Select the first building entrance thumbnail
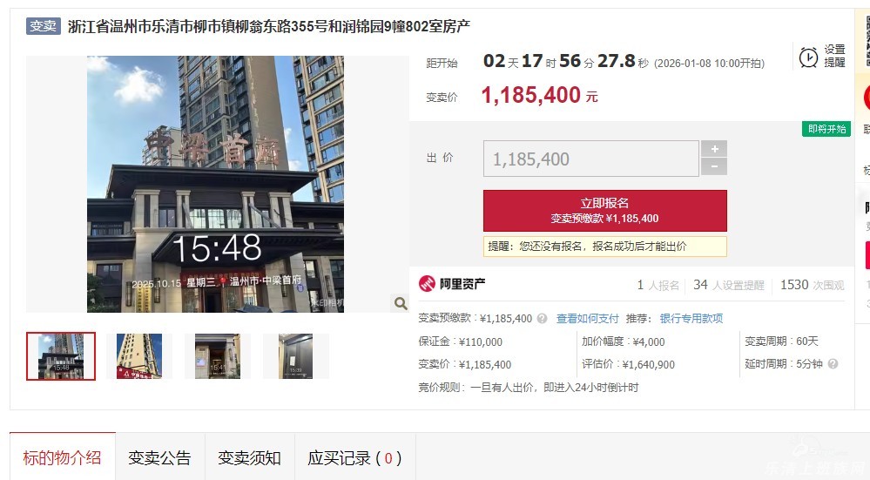Viewport: 870px width, 480px height. 61,356
